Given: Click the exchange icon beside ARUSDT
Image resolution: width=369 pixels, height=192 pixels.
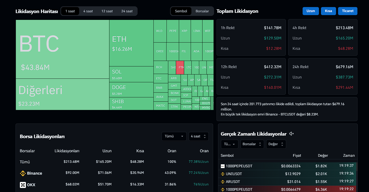Looking at the screenshot, I should click(x=223, y=182).
